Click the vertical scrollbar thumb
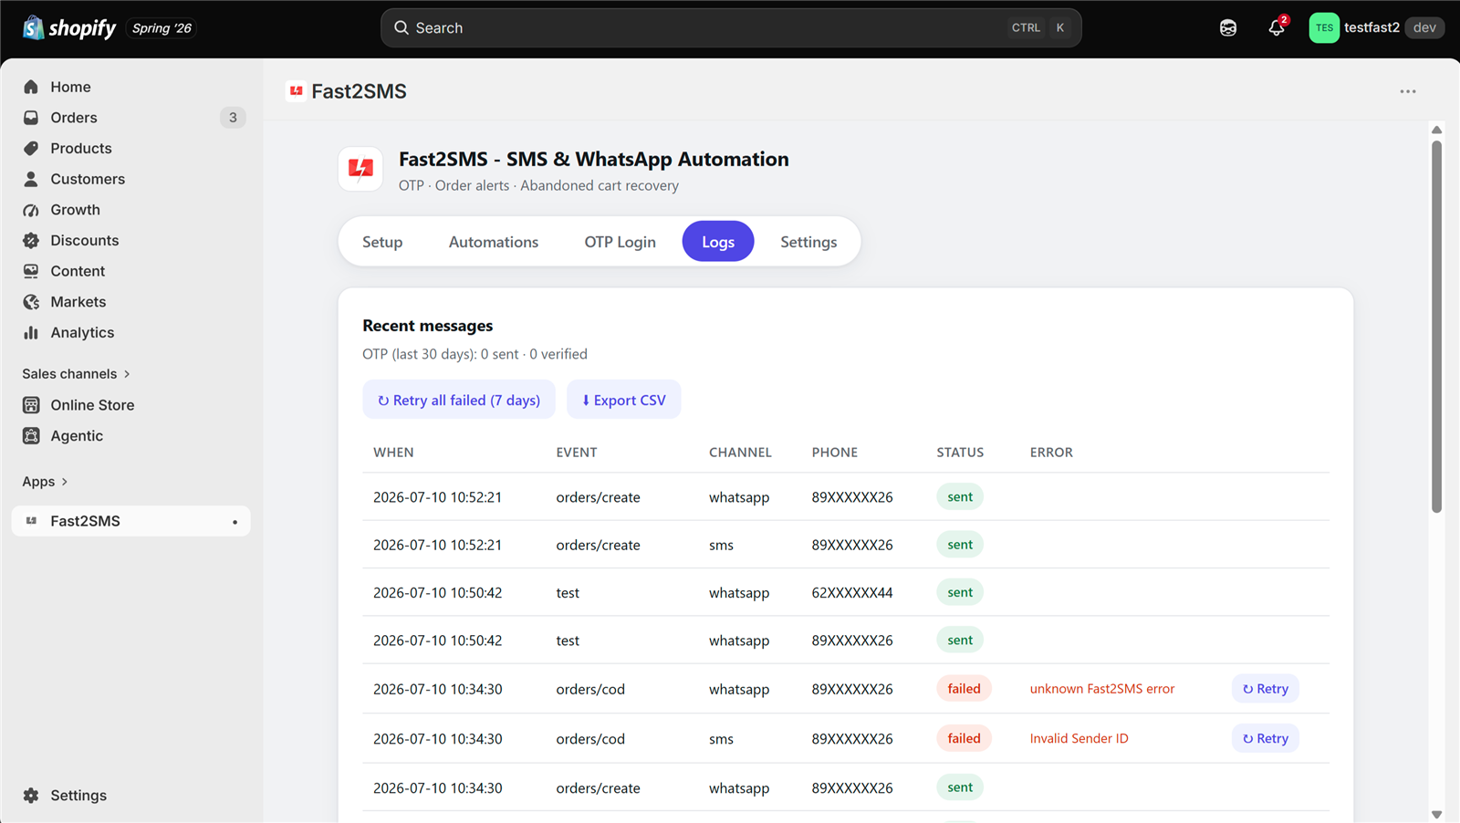Image resolution: width=1460 pixels, height=823 pixels. 1436,326
